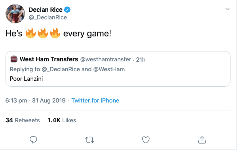Screen dimensions: 238x150
Task: Click the reply speech bubble icon
Action: pos(33,140)
